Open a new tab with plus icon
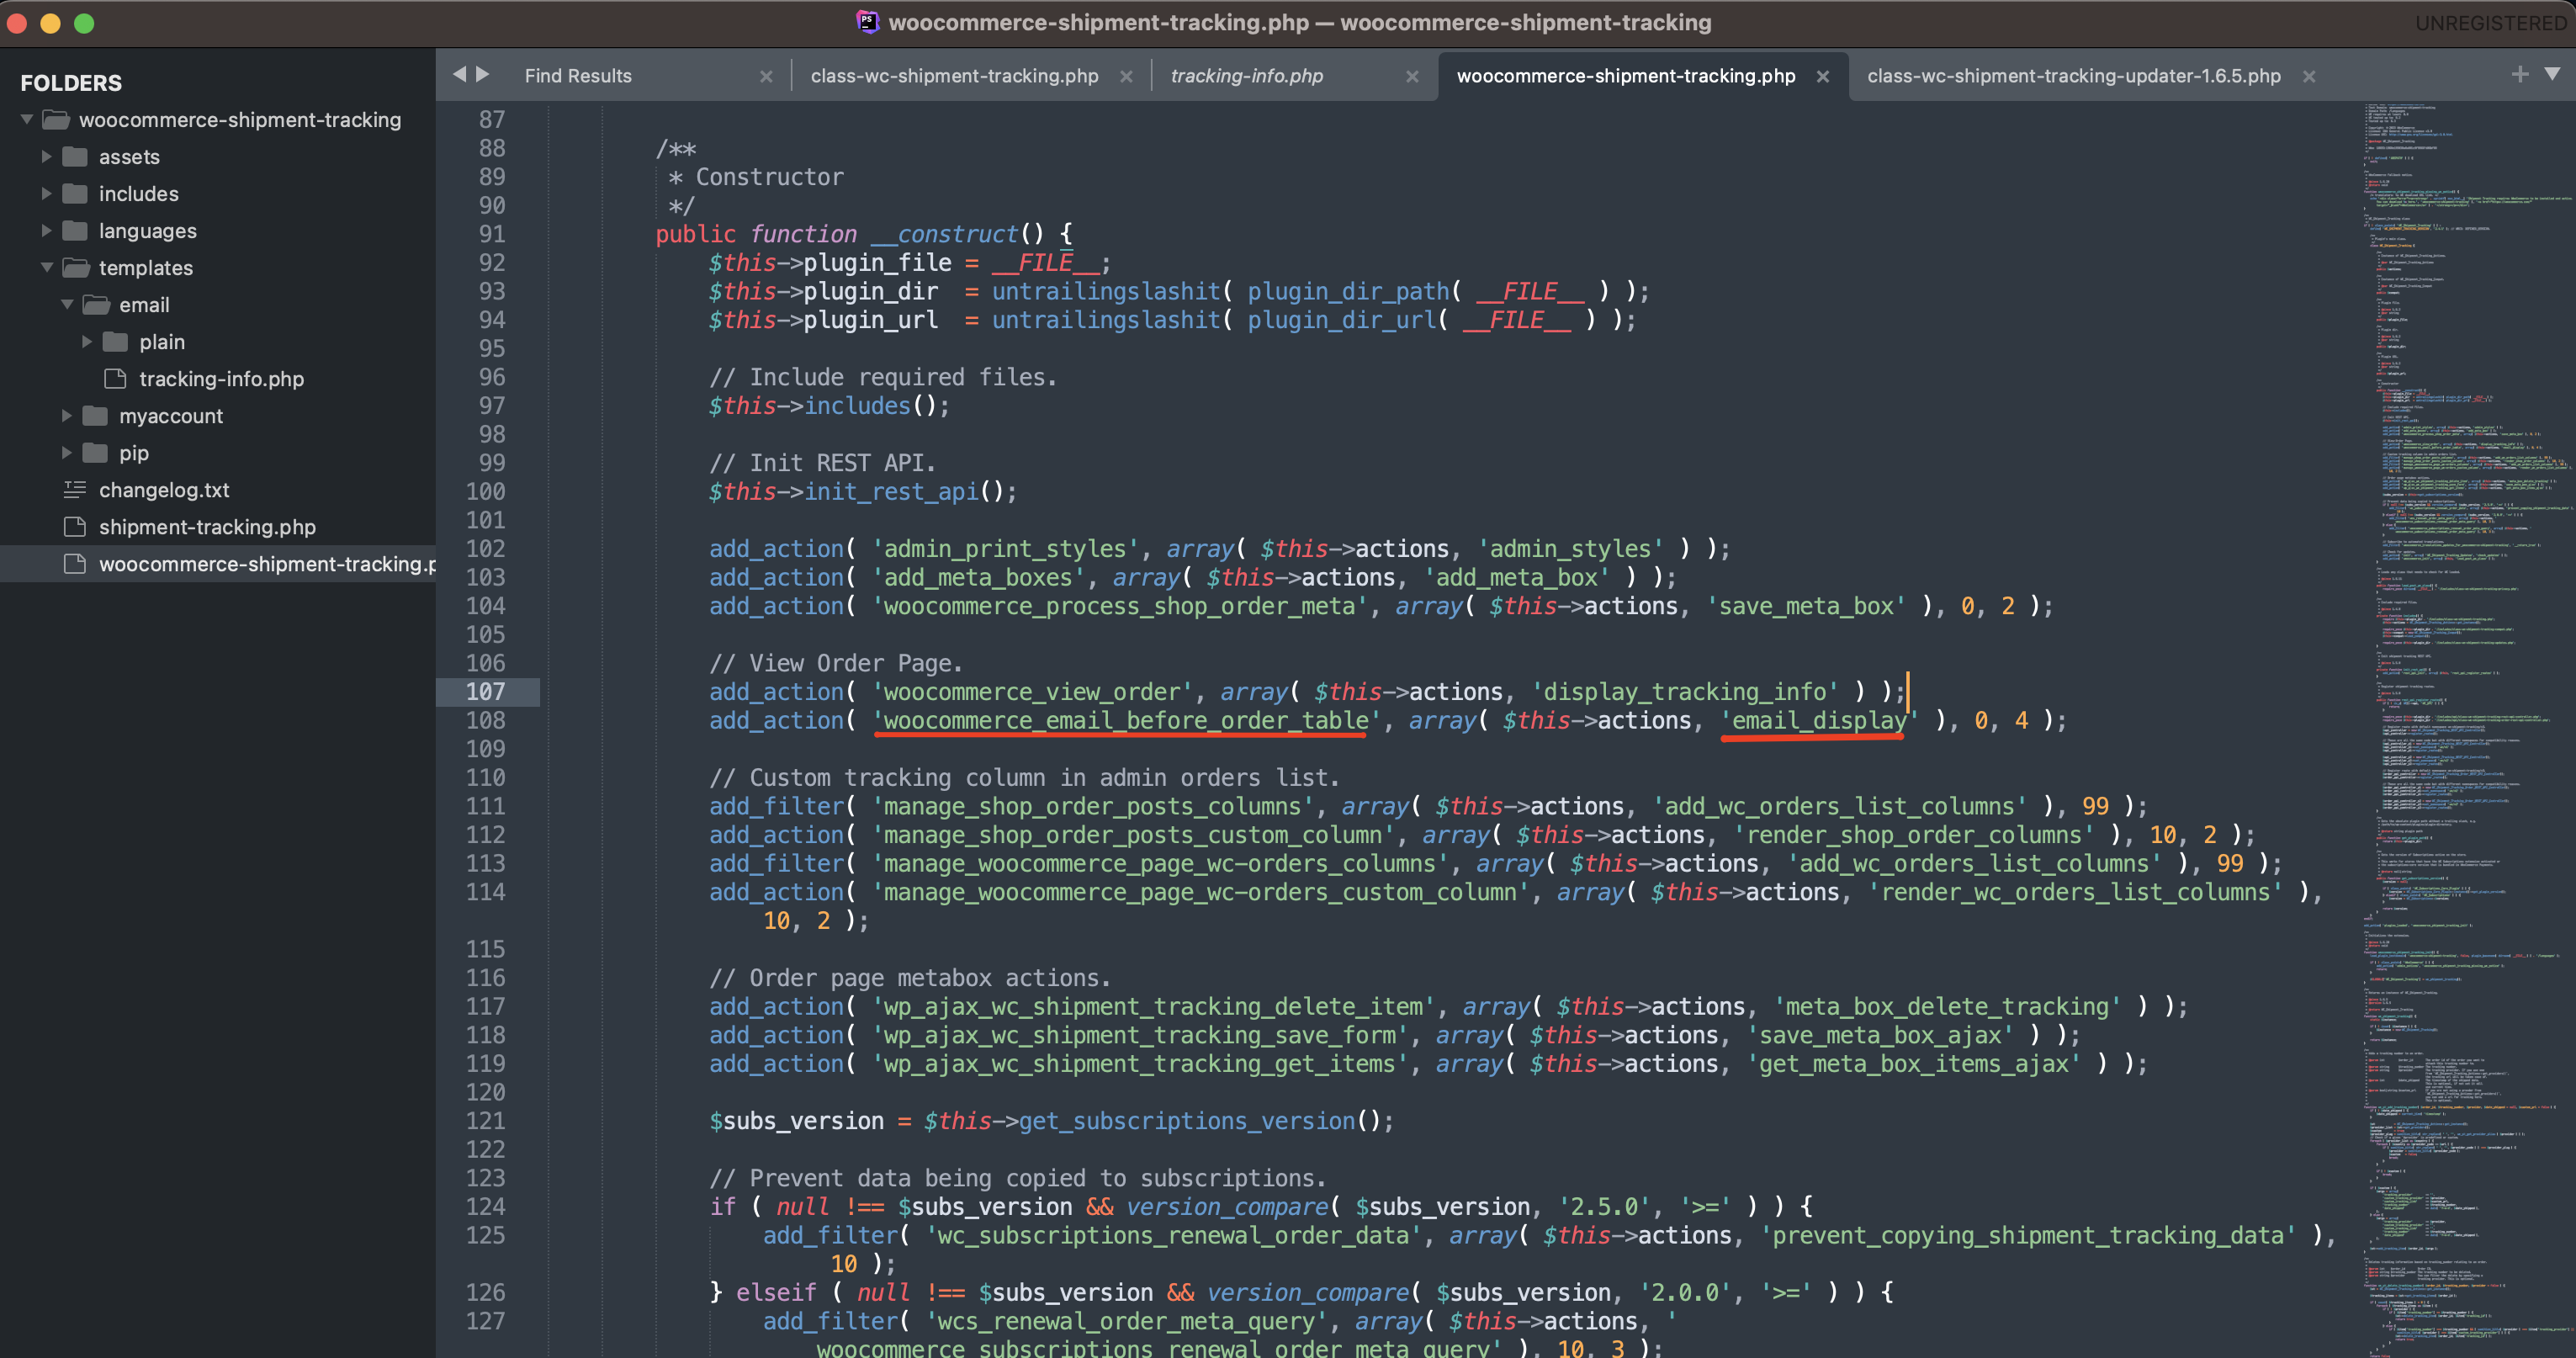The image size is (2576, 1358). 2520,74
